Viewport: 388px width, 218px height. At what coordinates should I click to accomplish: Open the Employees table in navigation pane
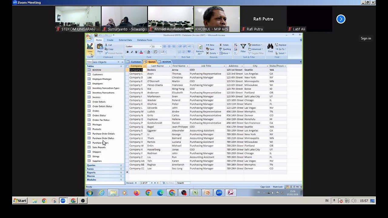[x=98, y=84]
